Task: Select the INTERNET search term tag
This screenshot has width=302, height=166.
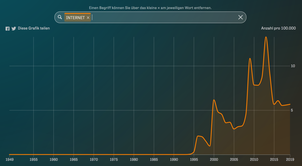Action: click(75, 18)
